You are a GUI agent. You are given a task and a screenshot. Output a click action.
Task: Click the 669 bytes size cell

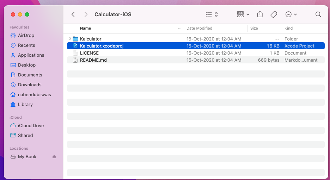(x=269, y=60)
